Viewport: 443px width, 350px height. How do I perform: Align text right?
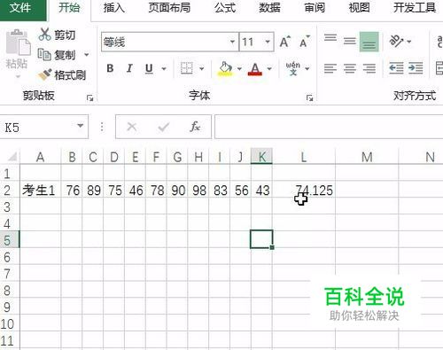click(369, 68)
